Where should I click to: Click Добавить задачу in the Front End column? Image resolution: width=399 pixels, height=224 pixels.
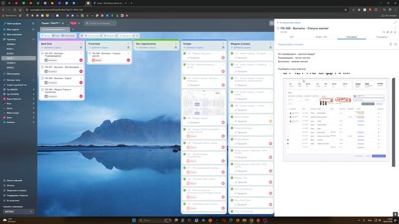pyautogui.click(x=99, y=47)
